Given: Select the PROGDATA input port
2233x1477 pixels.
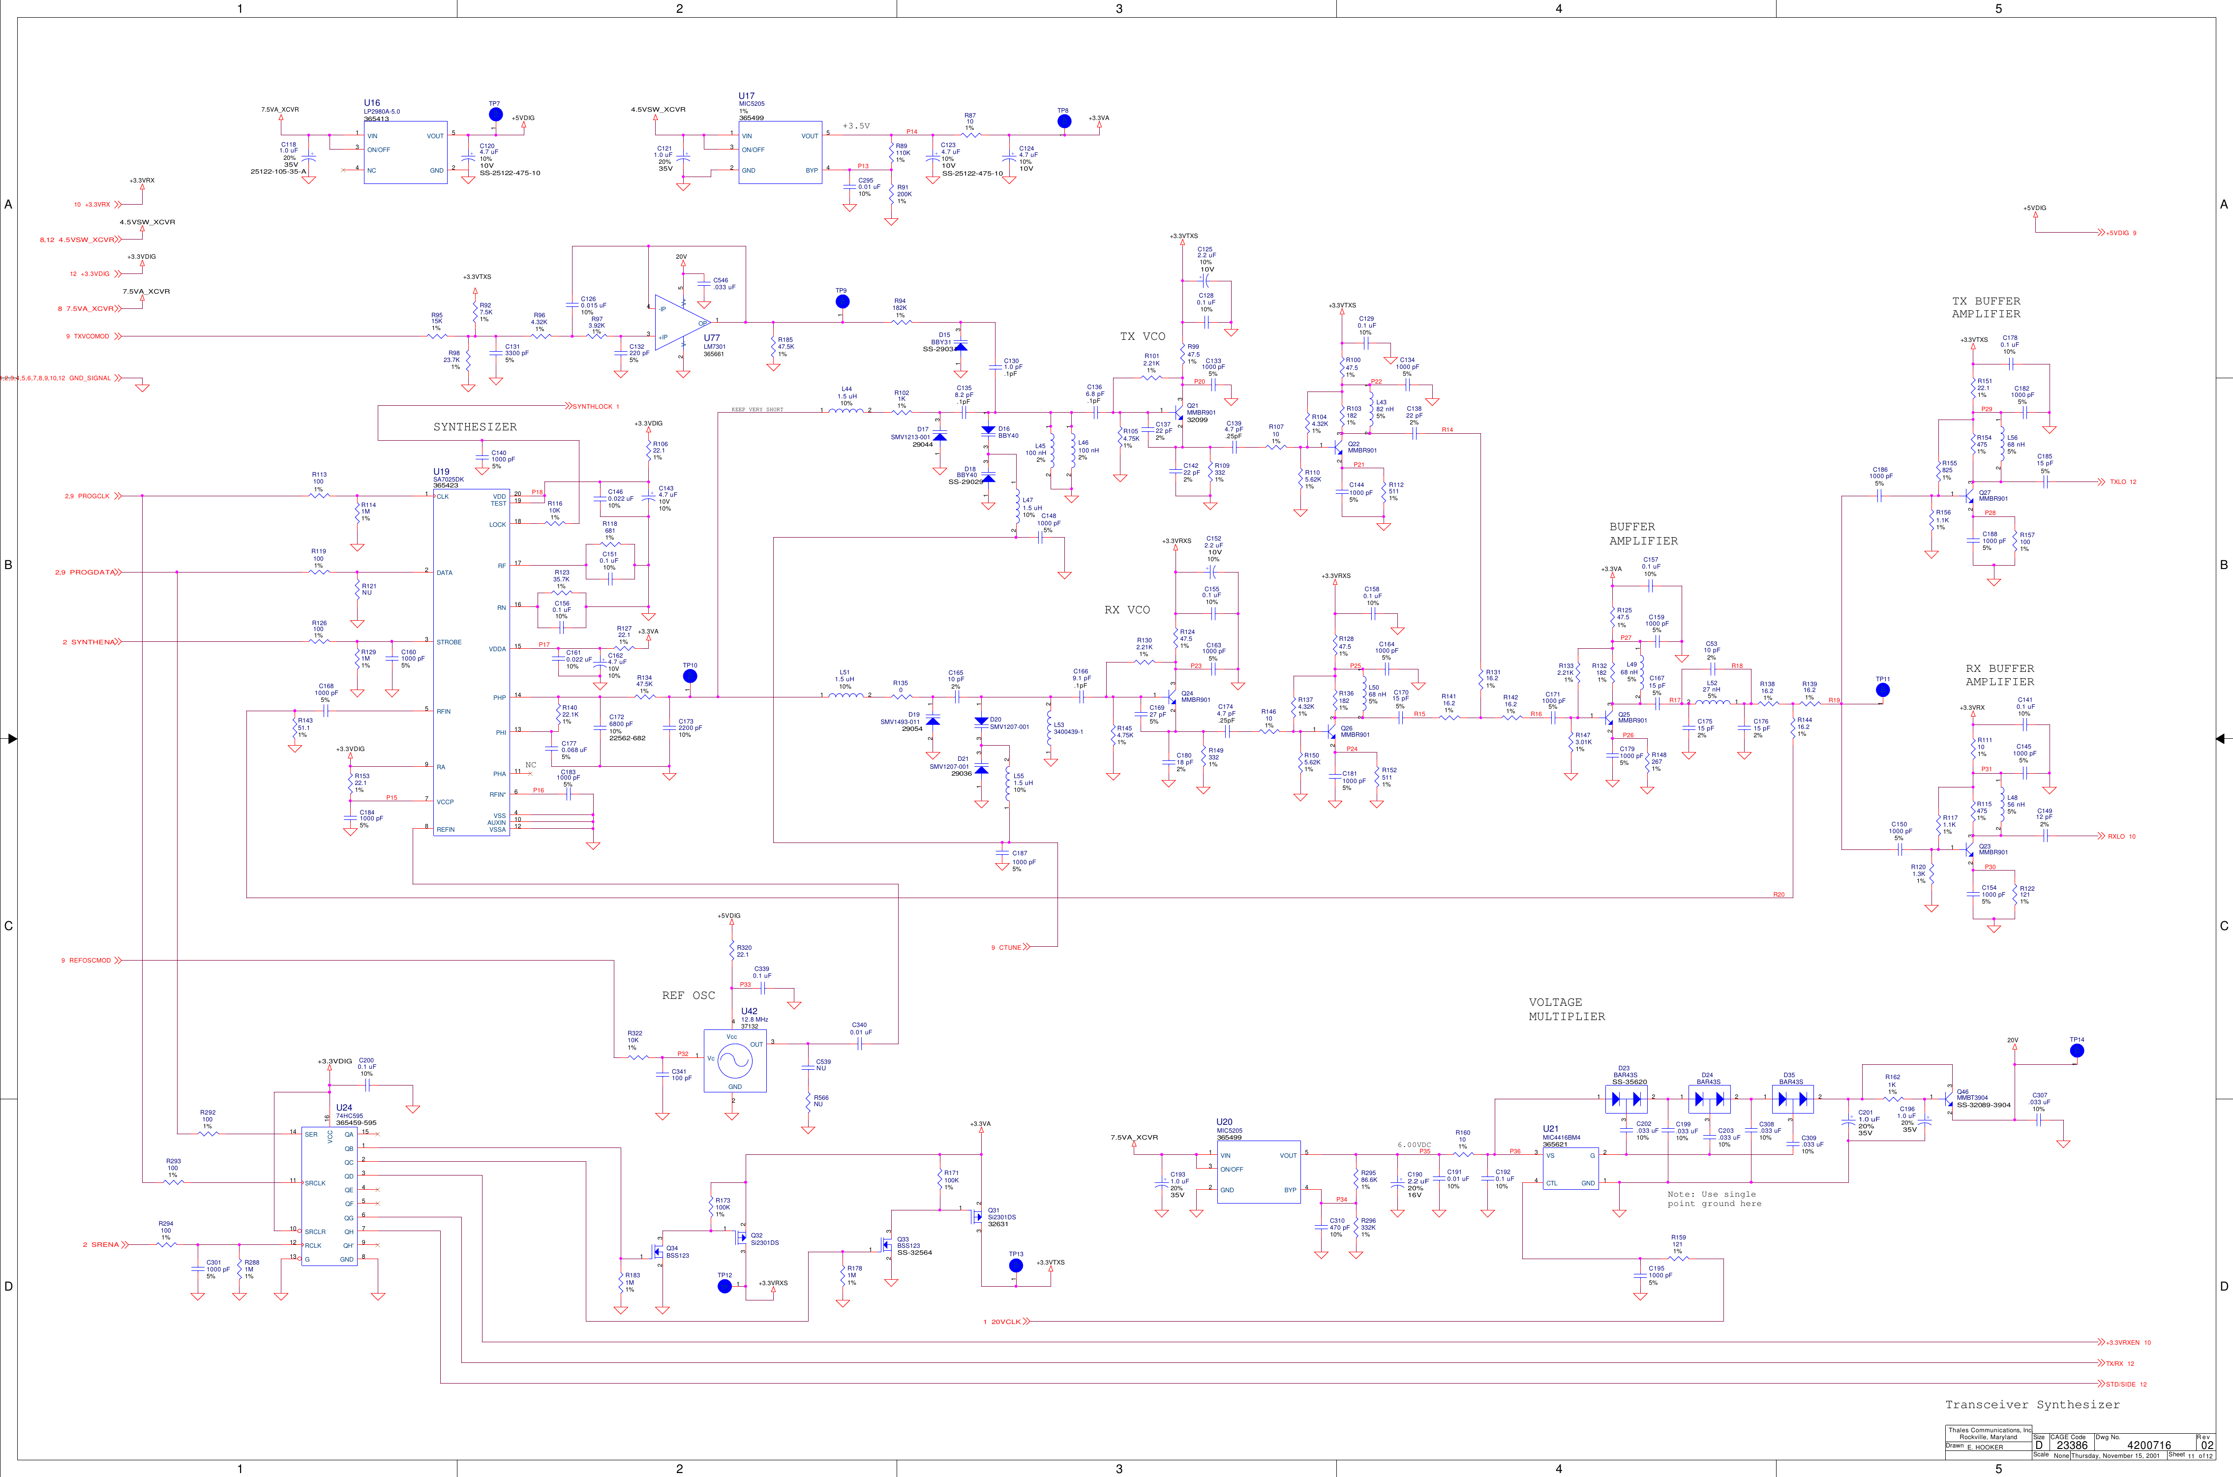Looking at the screenshot, I should pos(88,573).
